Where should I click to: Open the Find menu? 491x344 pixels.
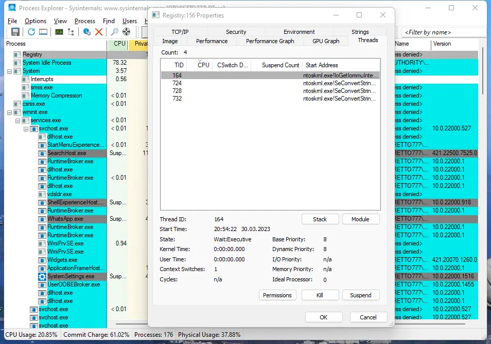(x=109, y=21)
